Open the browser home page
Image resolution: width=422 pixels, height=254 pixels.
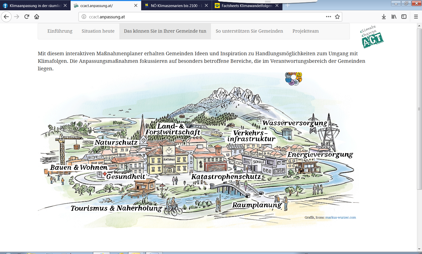(x=37, y=17)
